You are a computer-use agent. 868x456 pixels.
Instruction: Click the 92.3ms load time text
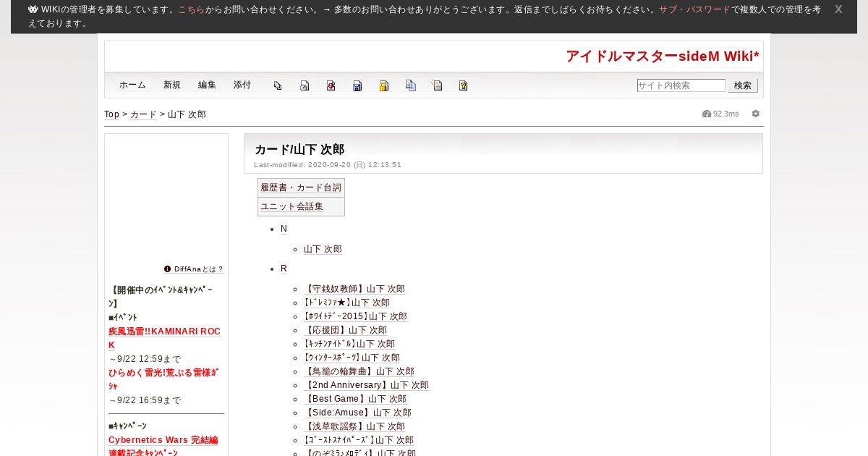(x=726, y=114)
